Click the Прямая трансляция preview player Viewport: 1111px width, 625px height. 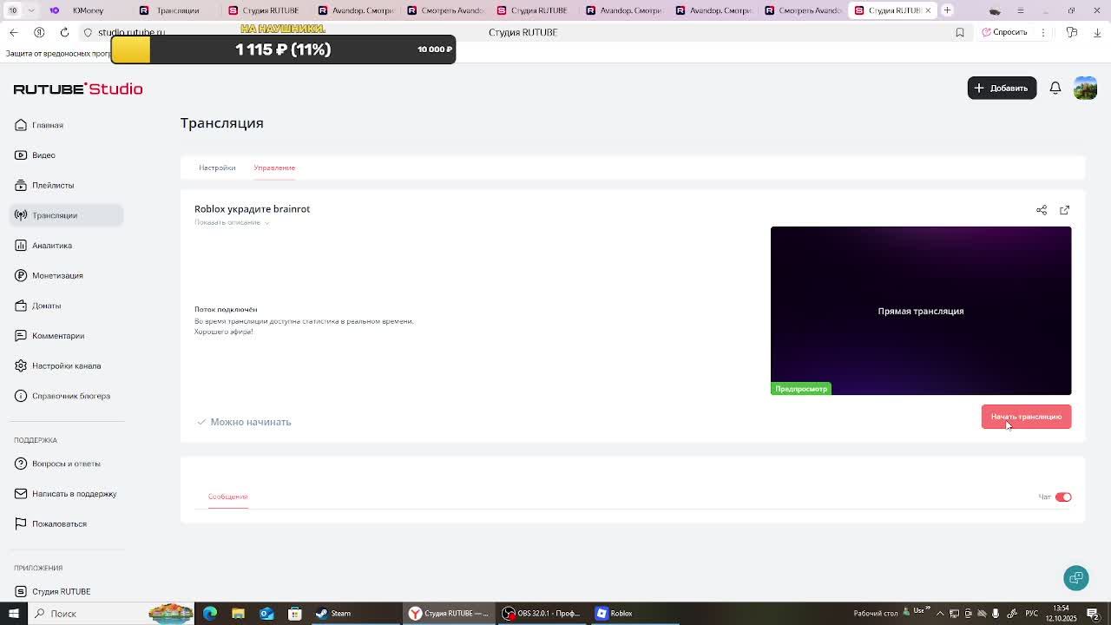[921, 311]
